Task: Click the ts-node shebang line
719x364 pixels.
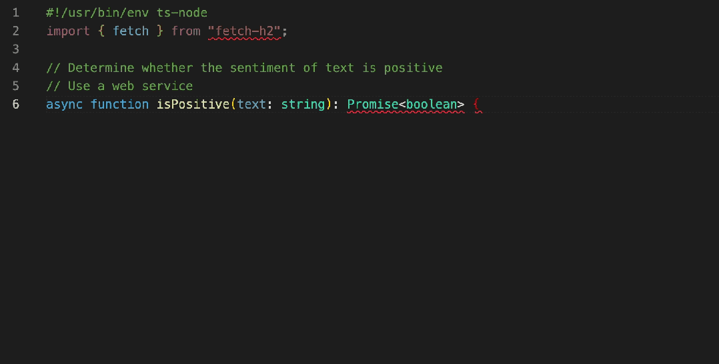Action: tap(127, 13)
